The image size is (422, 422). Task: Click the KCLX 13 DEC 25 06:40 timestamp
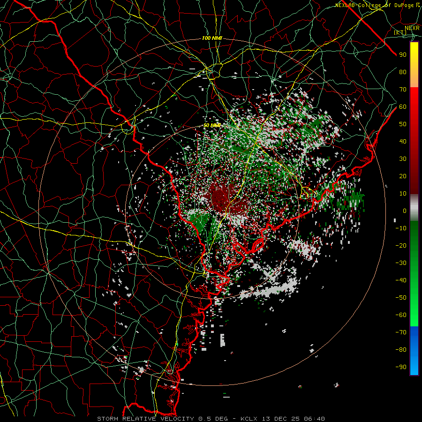point(283,419)
